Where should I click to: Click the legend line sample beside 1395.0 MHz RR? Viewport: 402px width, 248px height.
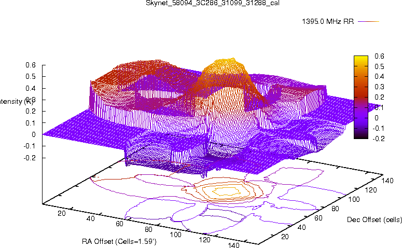pyautogui.click(x=368, y=22)
